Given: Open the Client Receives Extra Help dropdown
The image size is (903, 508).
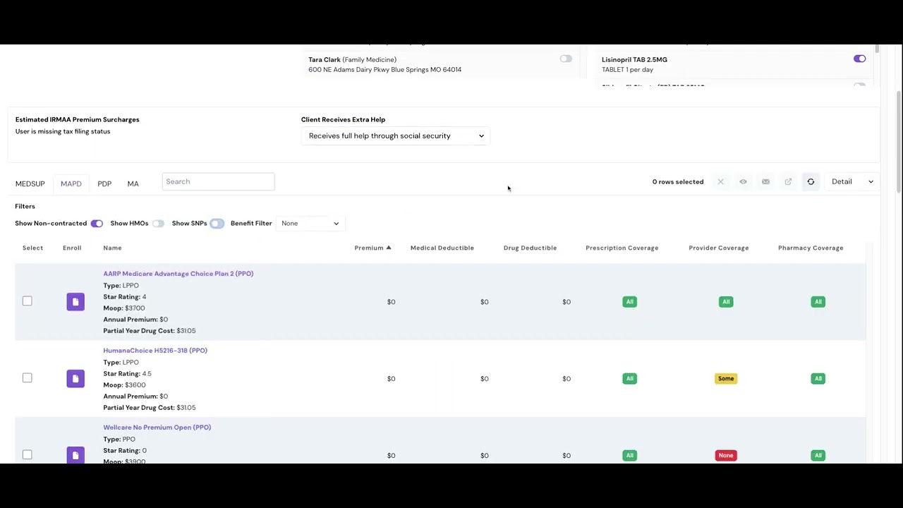Looking at the screenshot, I should (x=396, y=136).
